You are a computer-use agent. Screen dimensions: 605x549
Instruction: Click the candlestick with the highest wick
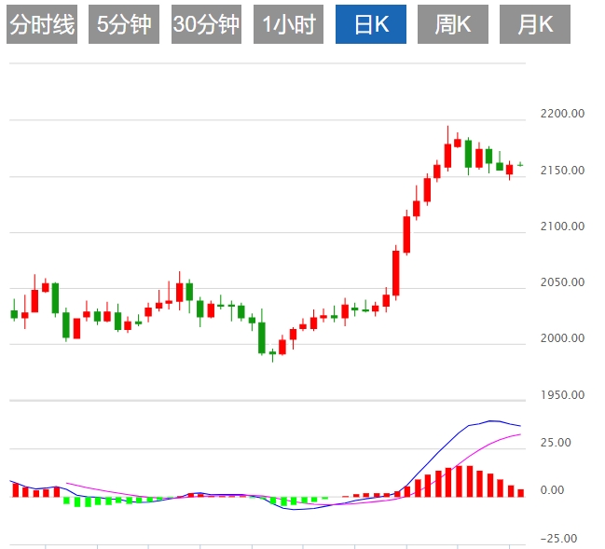coord(447,154)
